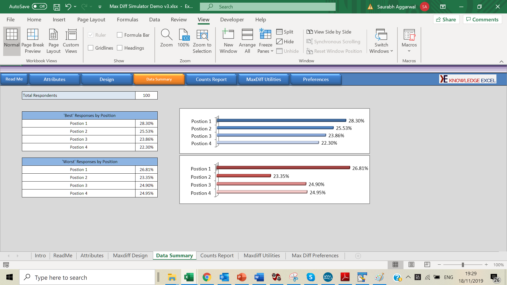Enable the Formula Bar checkbox
Viewport: 507px width, 285px height.
click(120, 35)
